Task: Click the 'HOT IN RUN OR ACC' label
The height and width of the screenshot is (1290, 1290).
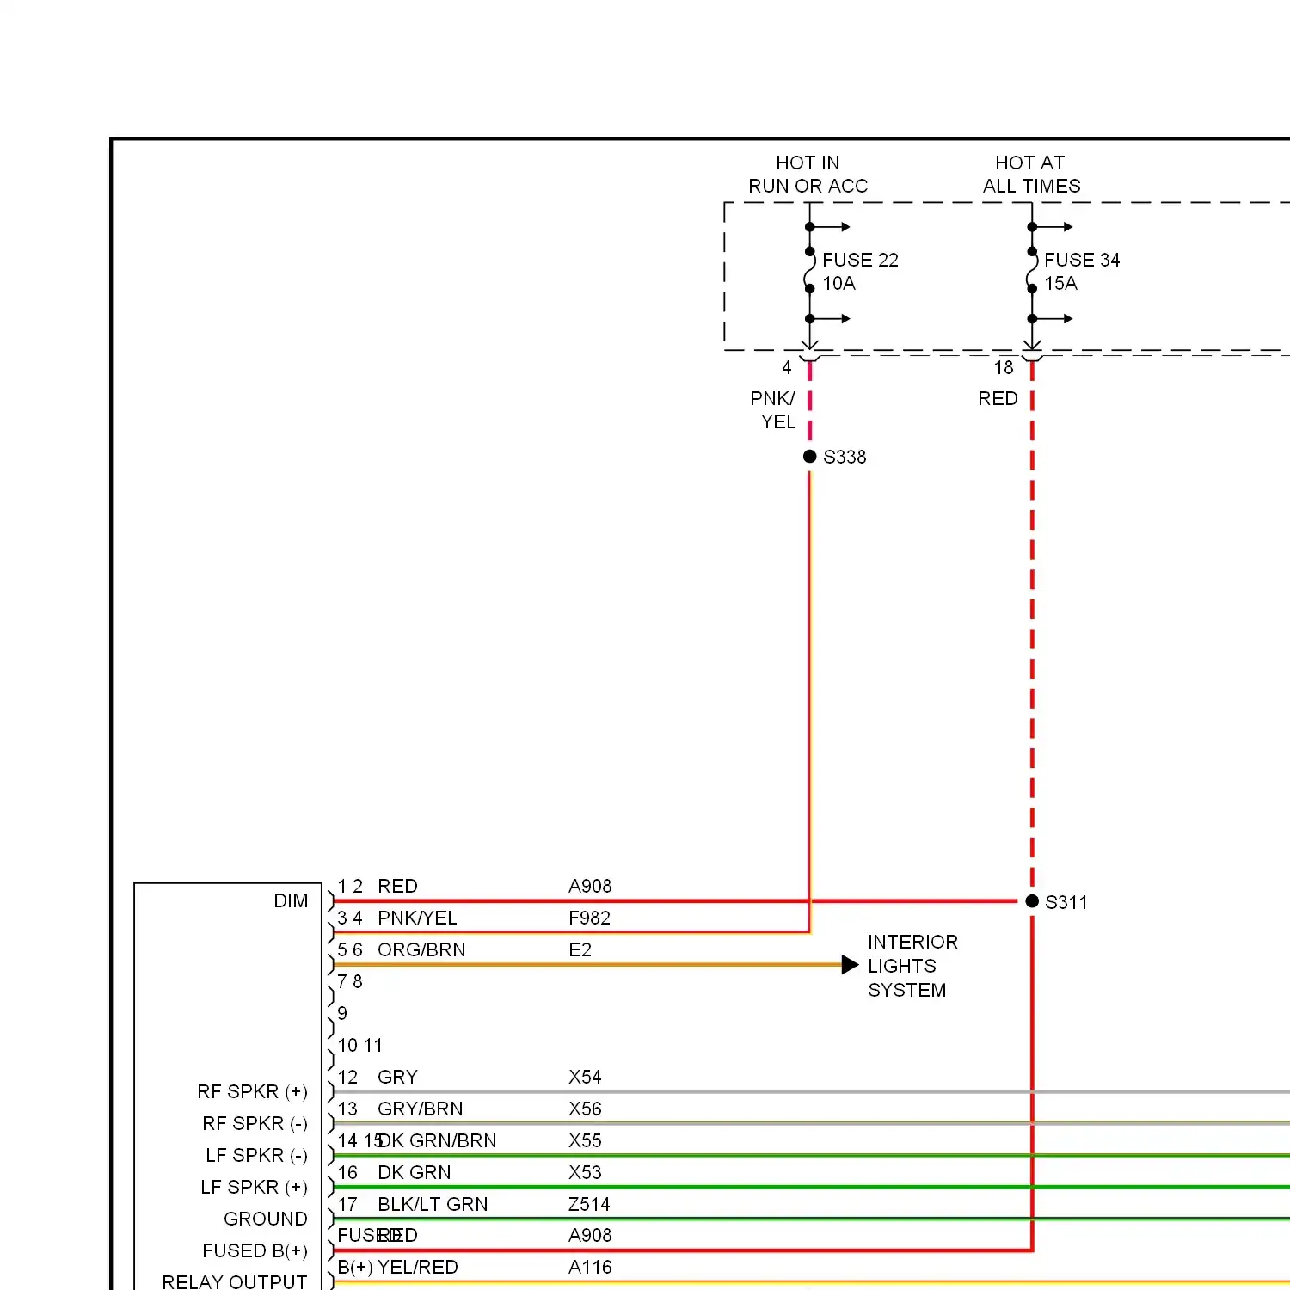Action: pyautogui.click(x=808, y=175)
